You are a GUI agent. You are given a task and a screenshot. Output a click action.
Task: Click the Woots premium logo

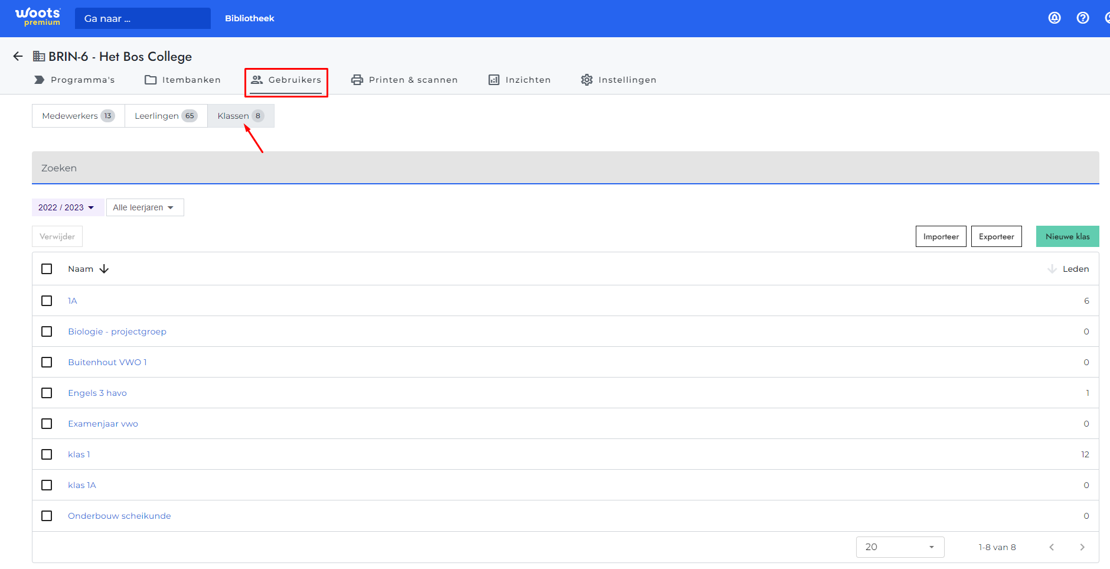click(x=38, y=17)
